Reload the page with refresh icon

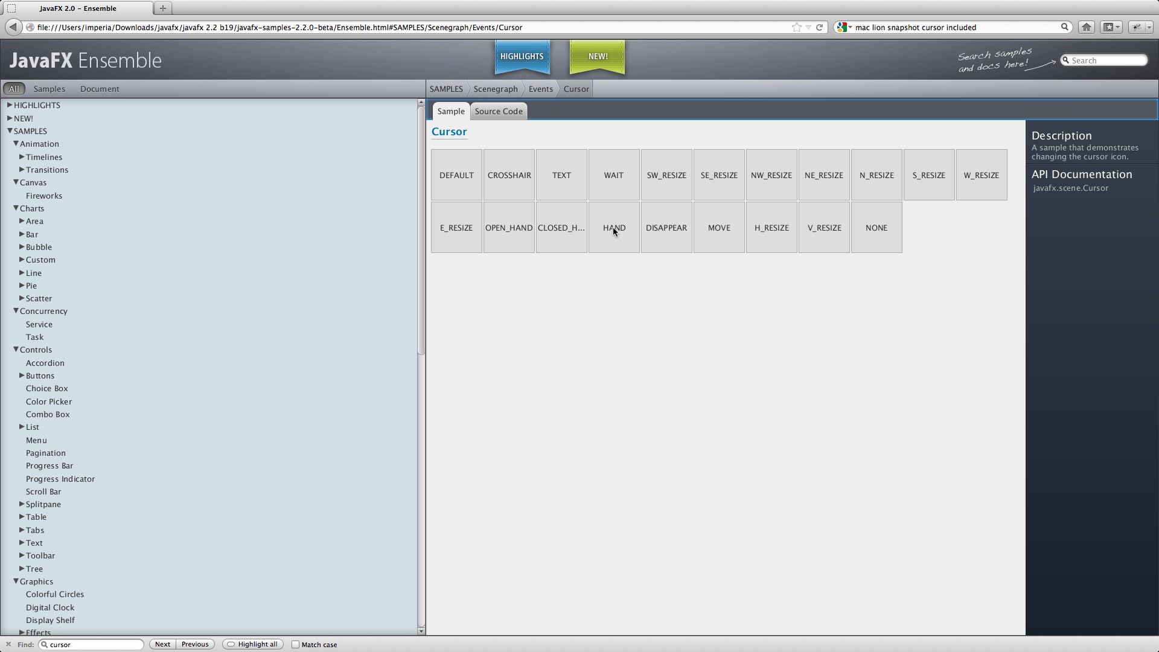(x=819, y=27)
